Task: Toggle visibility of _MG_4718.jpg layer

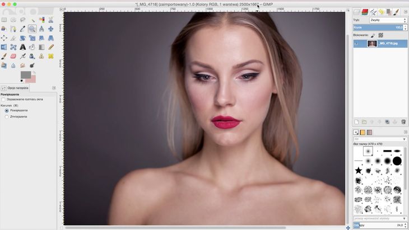Action: click(356, 44)
